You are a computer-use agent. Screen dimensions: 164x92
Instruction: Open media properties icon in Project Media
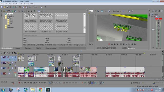(x=22, y=11)
